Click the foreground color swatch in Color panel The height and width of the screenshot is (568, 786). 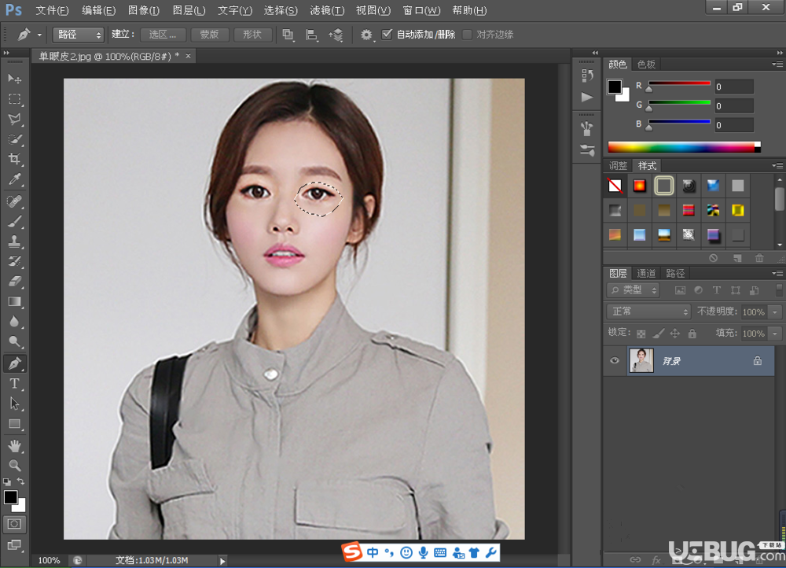coord(615,87)
